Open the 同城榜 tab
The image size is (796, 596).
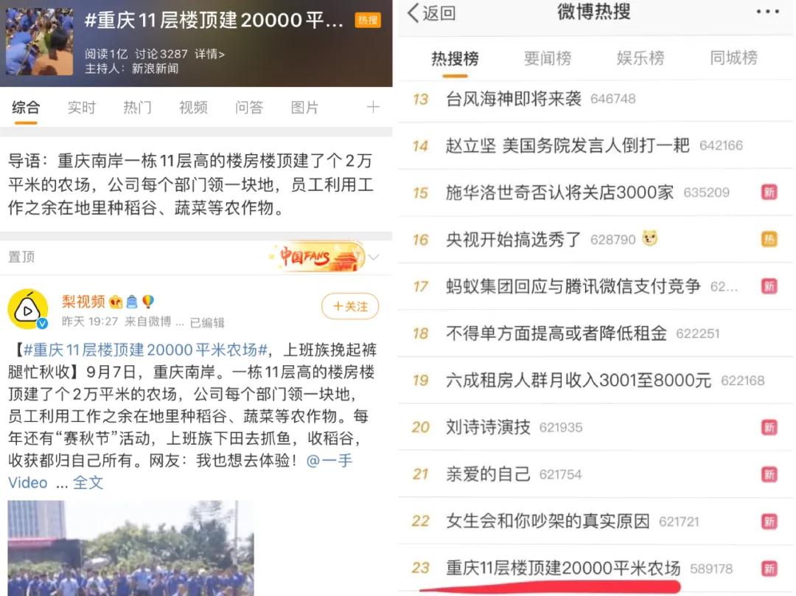[x=733, y=58]
